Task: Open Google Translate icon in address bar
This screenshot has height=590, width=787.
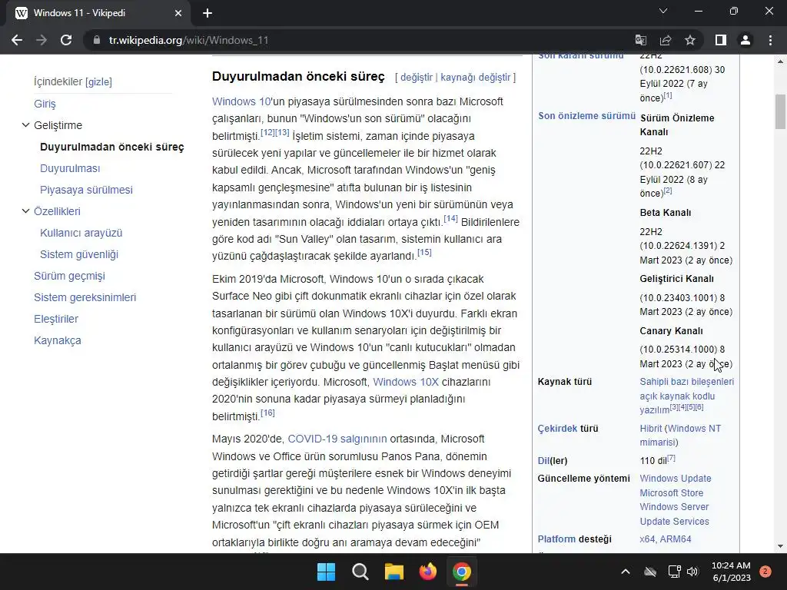Action: [x=641, y=40]
